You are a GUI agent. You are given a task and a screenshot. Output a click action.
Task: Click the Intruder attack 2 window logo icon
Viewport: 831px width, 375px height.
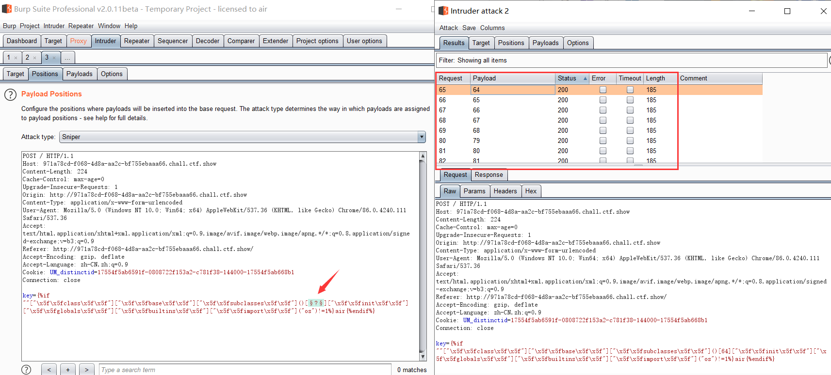pos(443,11)
